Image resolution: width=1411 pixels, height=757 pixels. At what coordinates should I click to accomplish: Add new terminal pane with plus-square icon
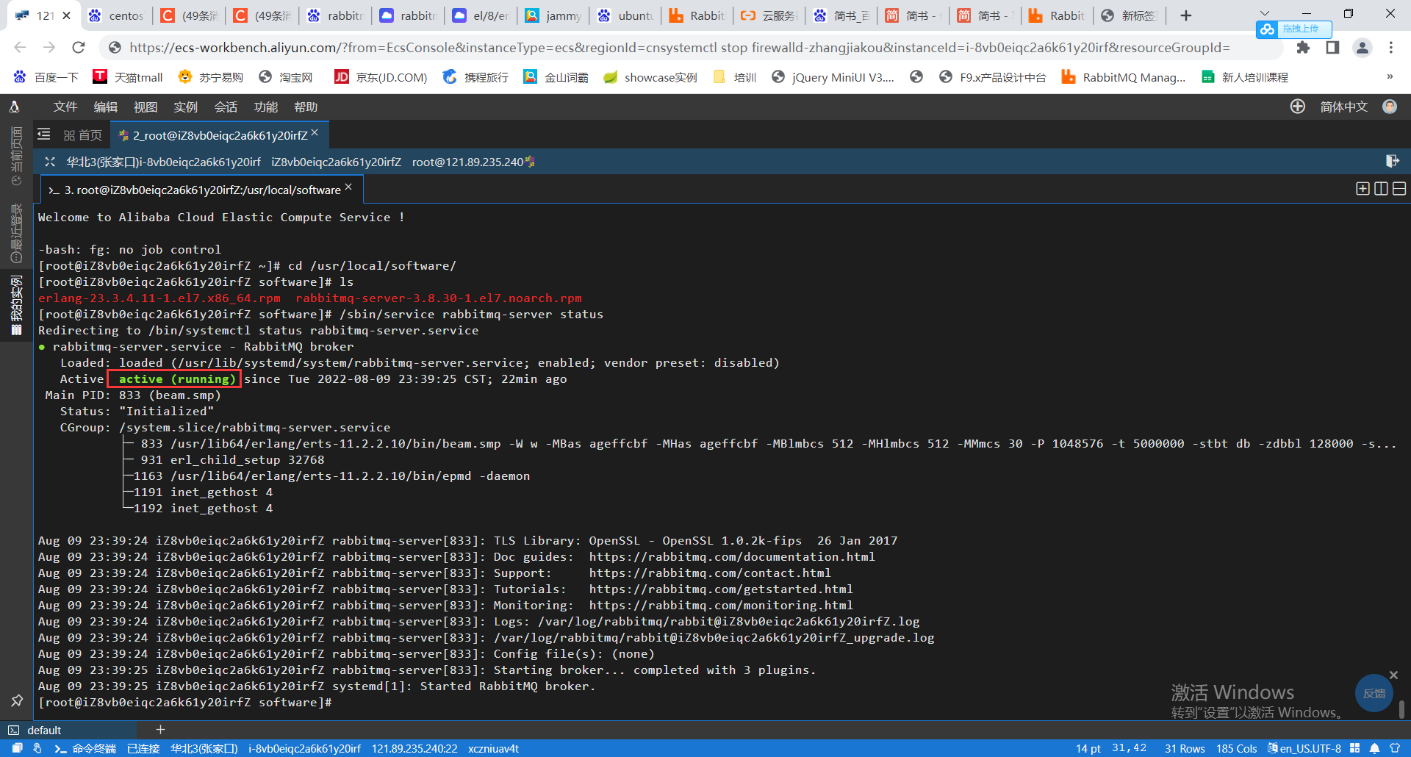[1362, 189]
